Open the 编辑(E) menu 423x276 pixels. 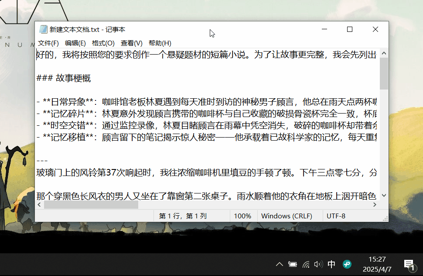pyautogui.click(x=75, y=43)
